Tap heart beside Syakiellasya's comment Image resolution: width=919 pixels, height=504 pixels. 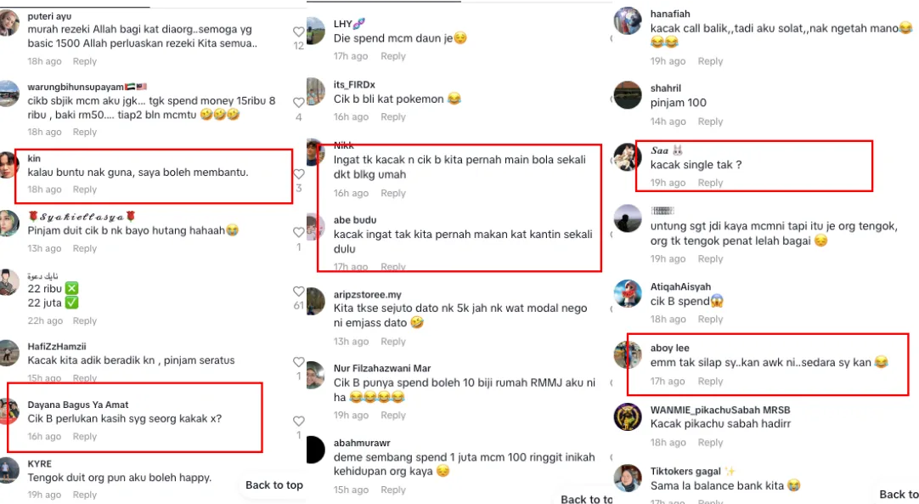pyautogui.click(x=298, y=232)
